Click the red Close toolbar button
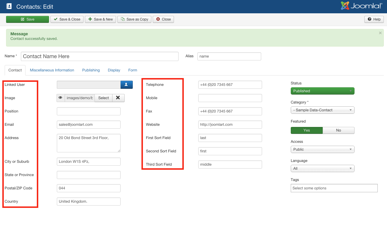Image resolution: width=387 pixels, height=242 pixels. point(163,19)
